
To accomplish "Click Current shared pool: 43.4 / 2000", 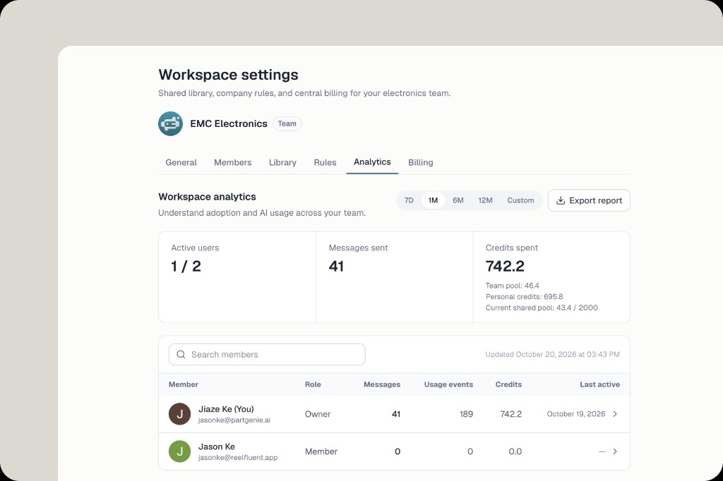I will [x=542, y=308].
